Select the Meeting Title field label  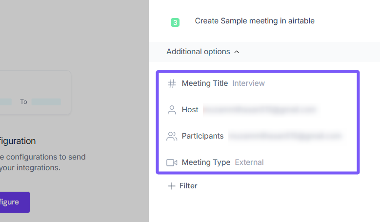204,83
